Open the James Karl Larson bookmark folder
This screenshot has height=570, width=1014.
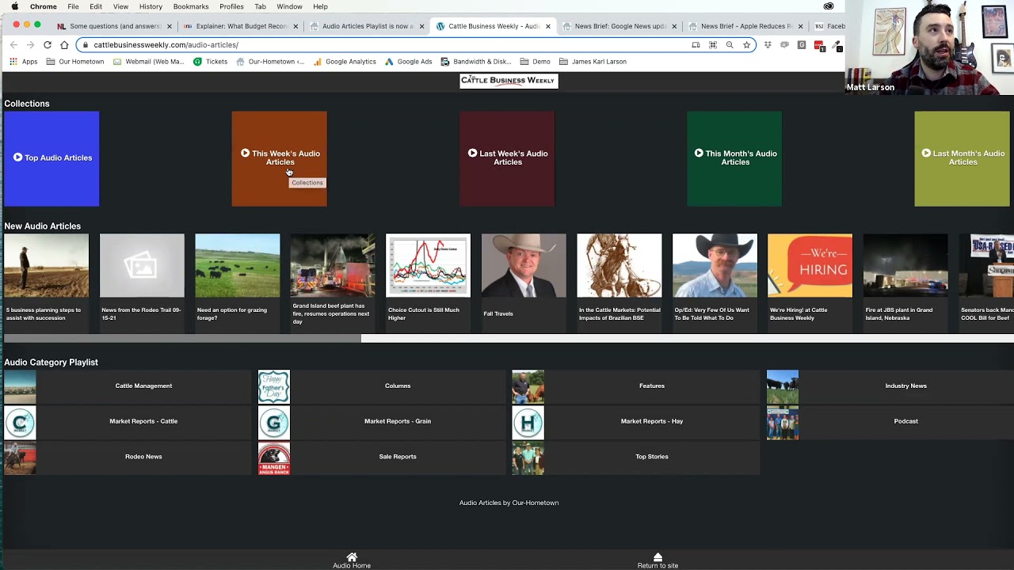[593, 62]
